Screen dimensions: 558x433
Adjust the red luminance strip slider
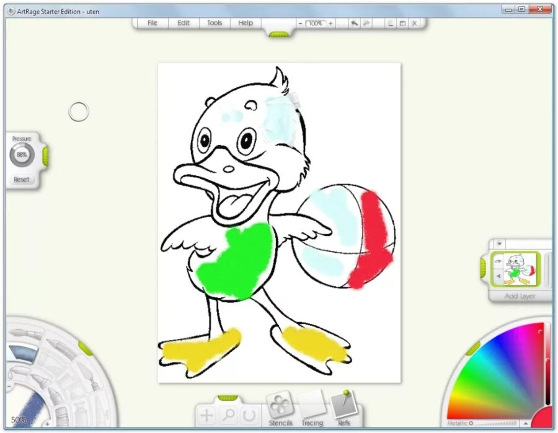pos(547,362)
